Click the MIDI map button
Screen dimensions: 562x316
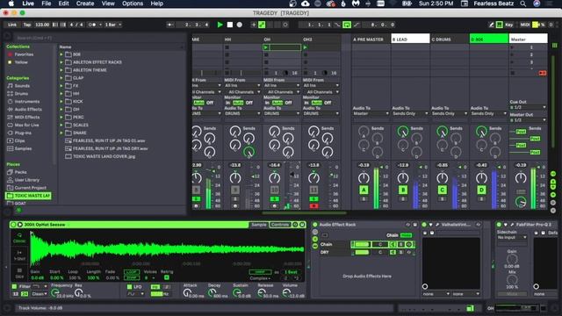point(525,25)
